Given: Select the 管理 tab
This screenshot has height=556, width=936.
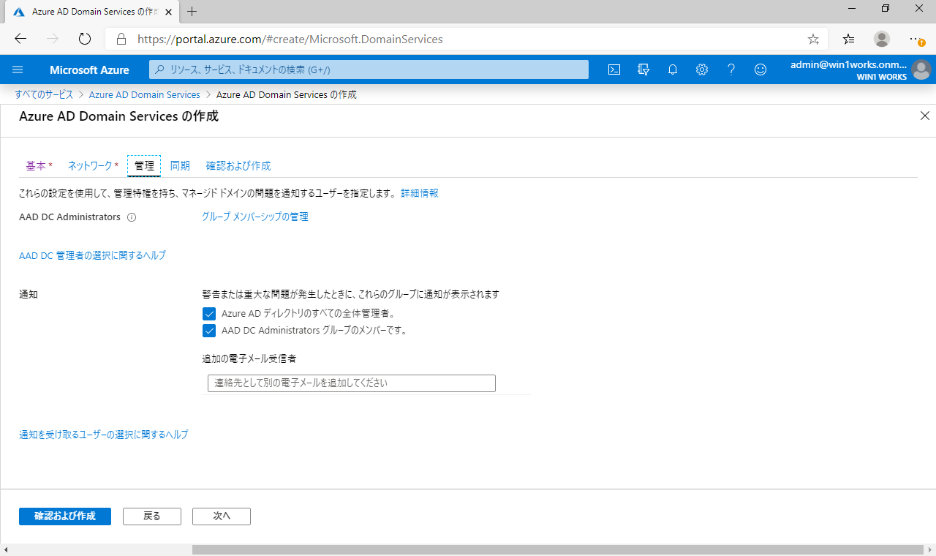Looking at the screenshot, I should coord(144,166).
